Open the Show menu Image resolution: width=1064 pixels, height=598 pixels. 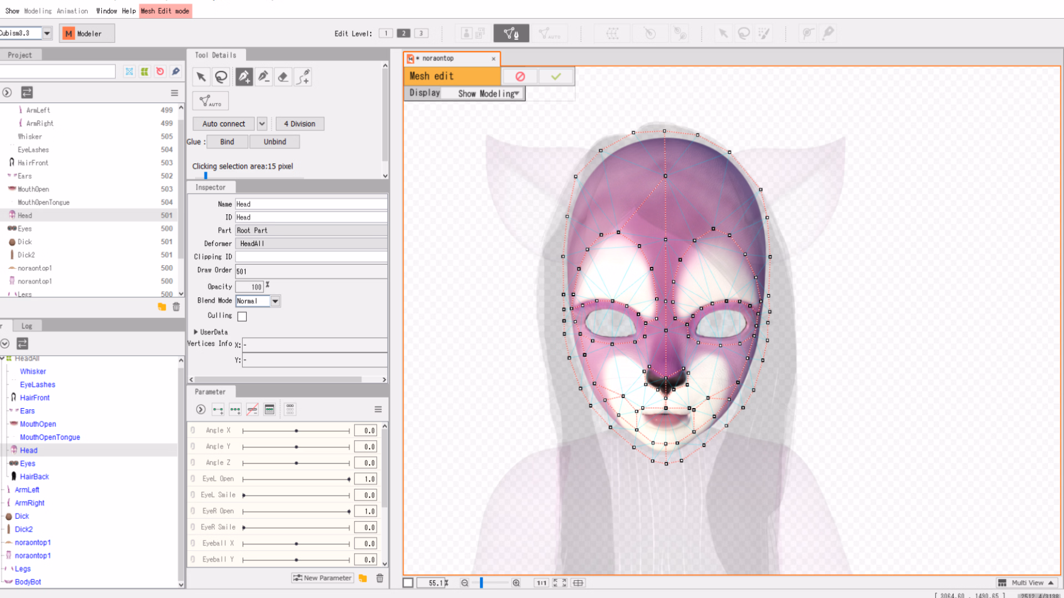(12, 11)
